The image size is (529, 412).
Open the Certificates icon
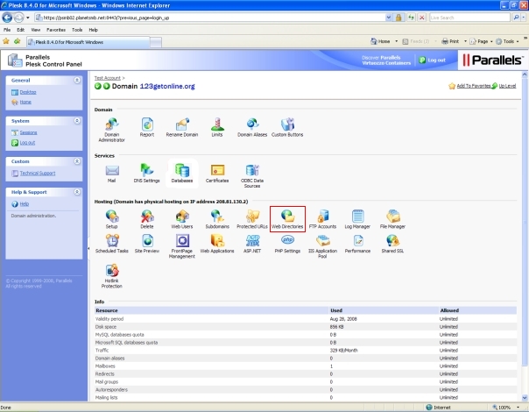pyautogui.click(x=217, y=174)
